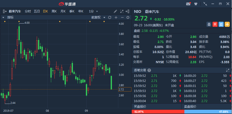232x114 pixels.
Task: Click the 成交量 value 4058万
Action: (224, 37)
